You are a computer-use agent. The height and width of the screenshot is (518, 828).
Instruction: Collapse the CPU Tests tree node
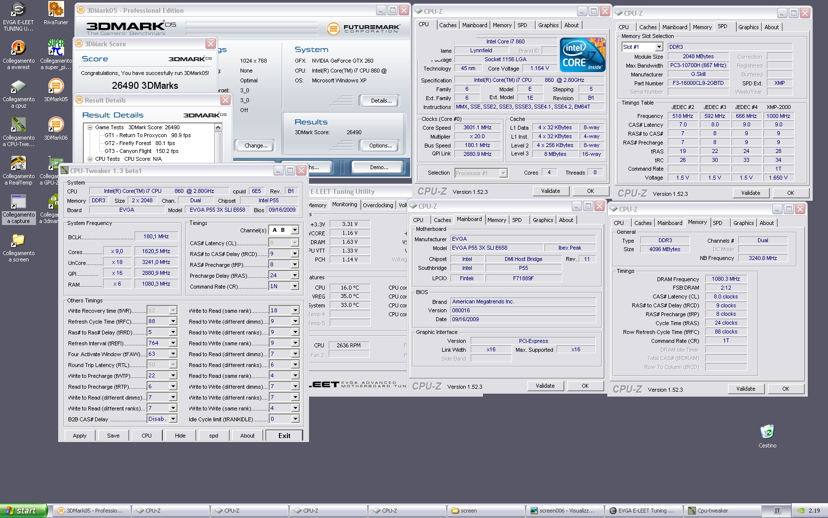click(90, 159)
